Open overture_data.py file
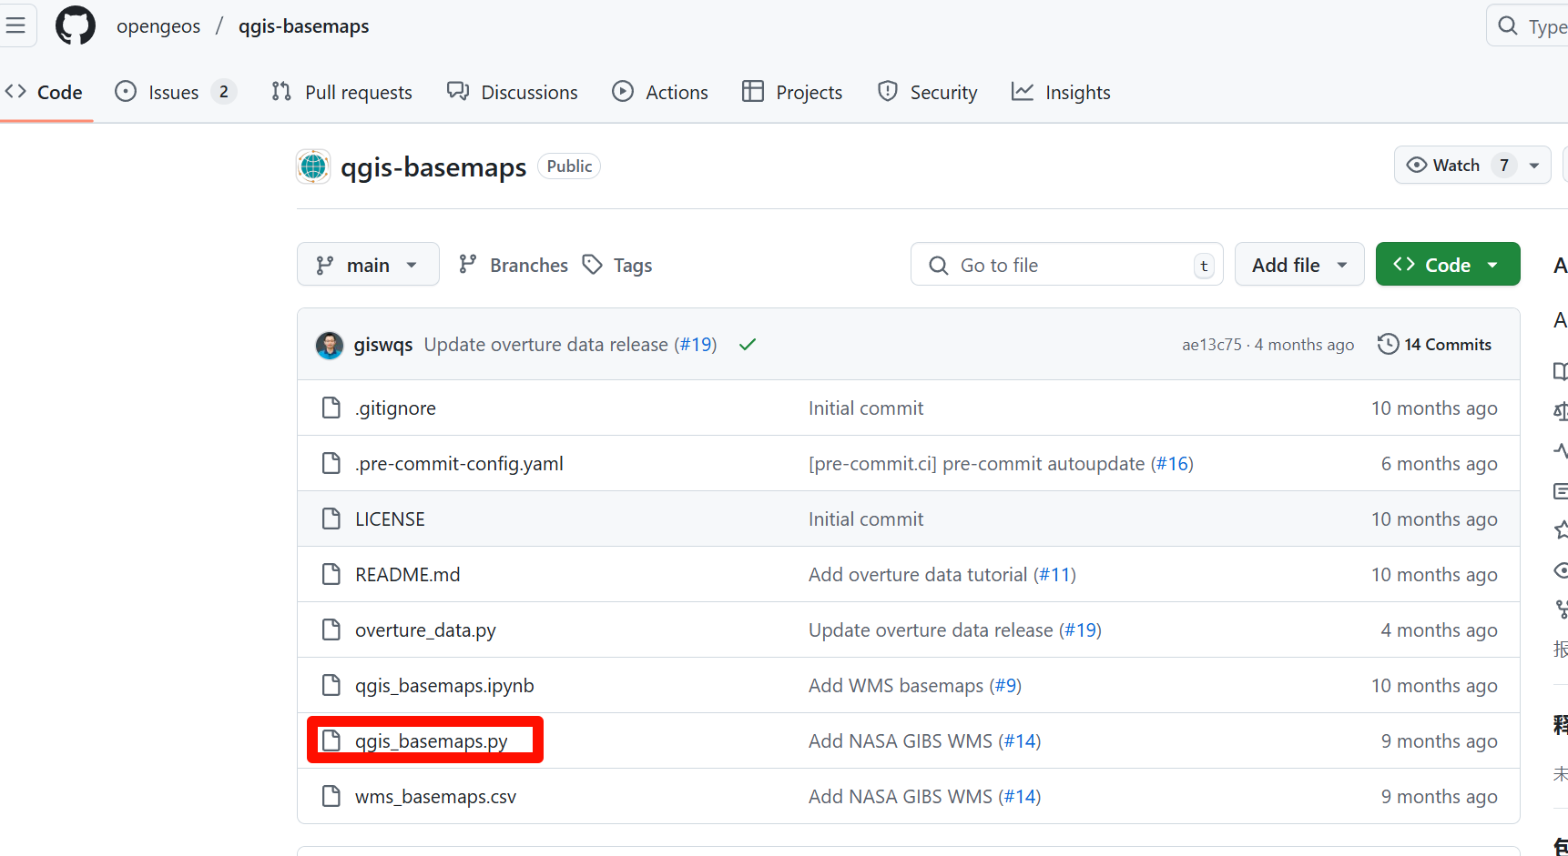 click(x=425, y=630)
